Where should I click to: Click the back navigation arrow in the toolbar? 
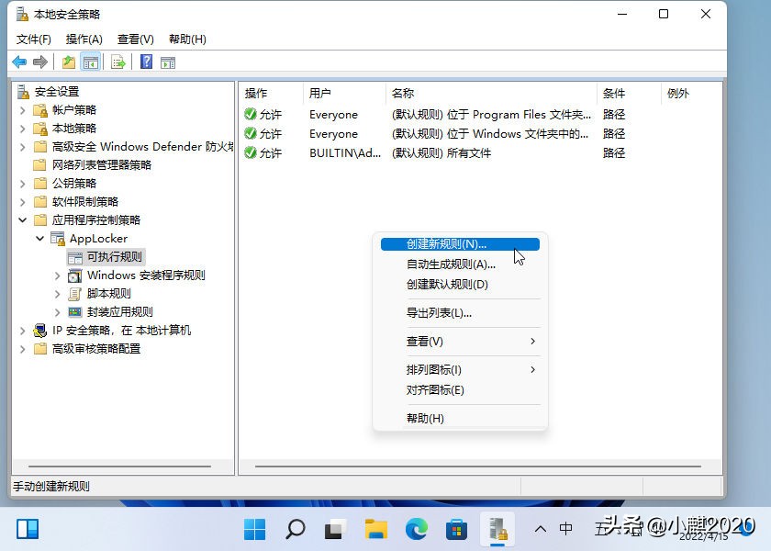19,62
